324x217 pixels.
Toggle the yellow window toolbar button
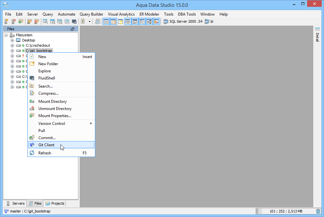[120, 21]
